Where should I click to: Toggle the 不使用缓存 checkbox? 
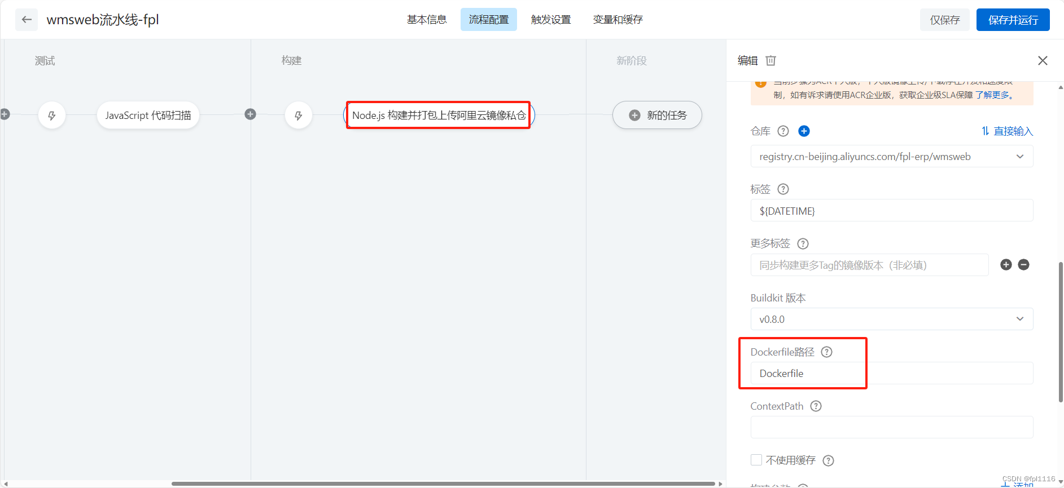(x=756, y=460)
